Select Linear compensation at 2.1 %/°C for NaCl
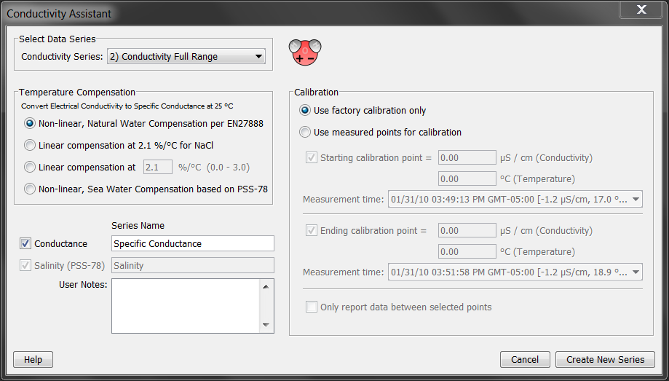The height and width of the screenshot is (381, 669). click(x=30, y=145)
